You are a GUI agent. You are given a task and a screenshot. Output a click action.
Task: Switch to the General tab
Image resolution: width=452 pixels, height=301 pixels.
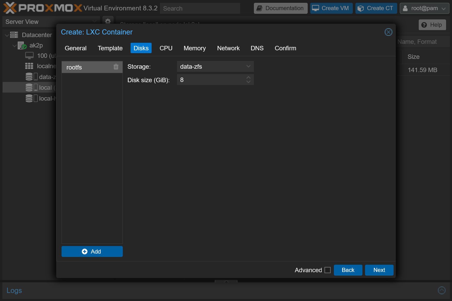76,48
